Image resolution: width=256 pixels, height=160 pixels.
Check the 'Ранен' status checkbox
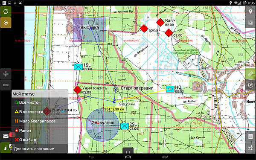click(x=62, y=131)
